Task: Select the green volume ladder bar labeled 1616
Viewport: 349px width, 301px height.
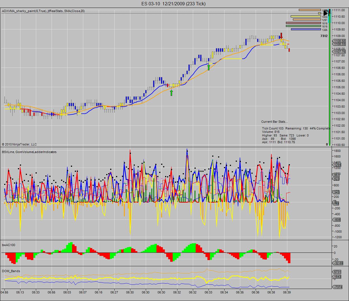Action: click(303, 26)
